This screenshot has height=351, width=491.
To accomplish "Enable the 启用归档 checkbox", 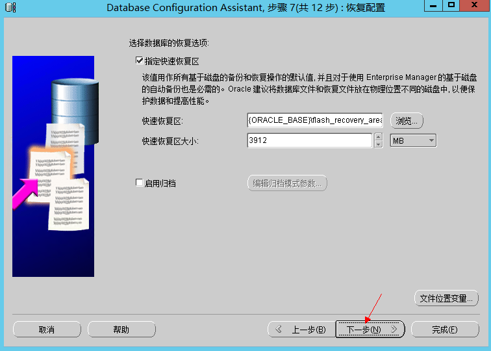I will coord(139,183).
